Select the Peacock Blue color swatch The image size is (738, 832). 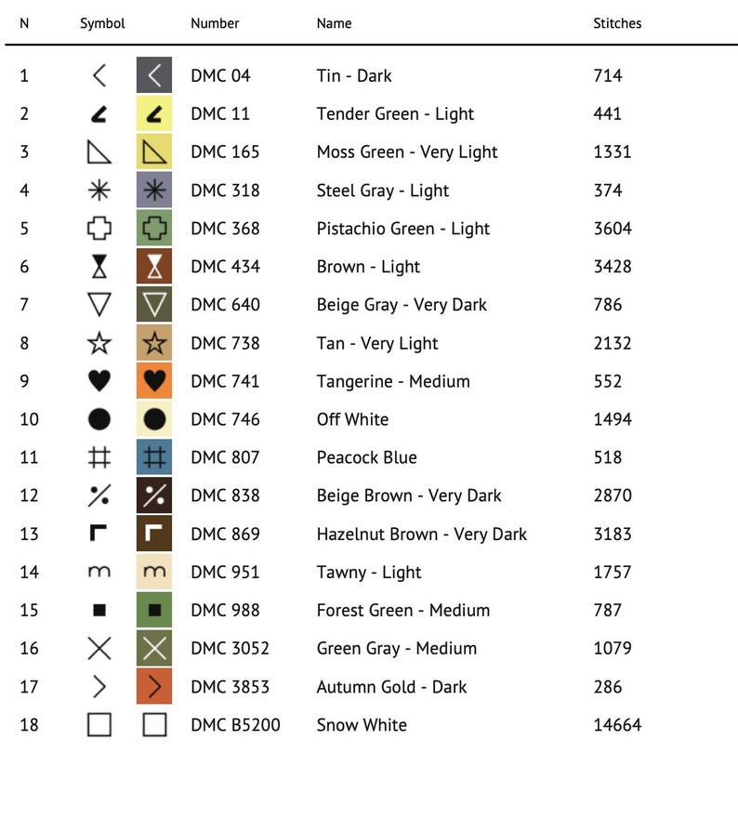click(x=154, y=456)
